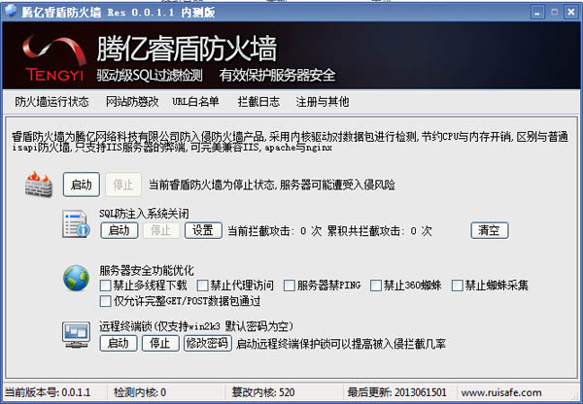Close the firewall window
Screen dimensions: 583x404
pos(571,13)
